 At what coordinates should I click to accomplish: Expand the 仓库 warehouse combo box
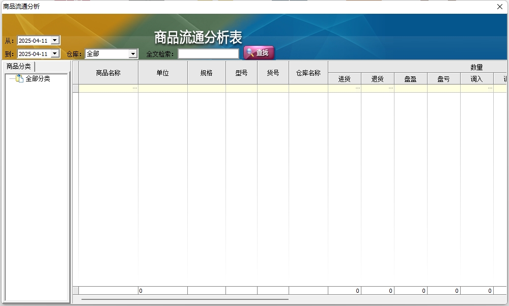coord(133,54)
